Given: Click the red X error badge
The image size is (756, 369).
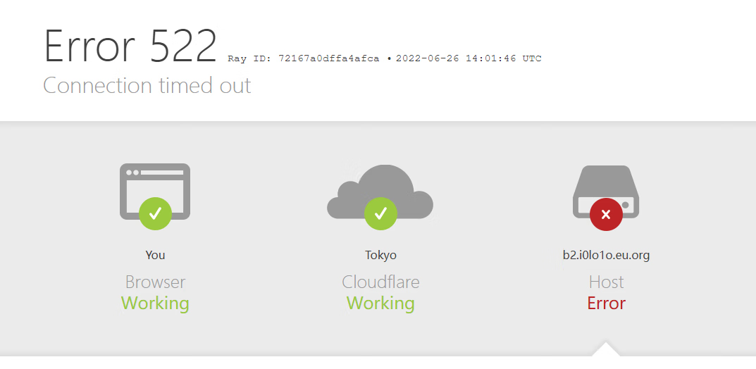Looking at the screenshot, I should [606, 214].
